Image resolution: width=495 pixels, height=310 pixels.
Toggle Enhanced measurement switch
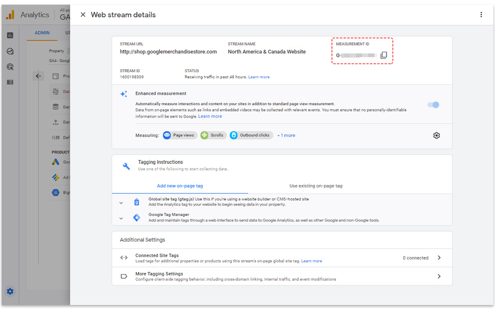pyautogui.click(x=433, y=105)
